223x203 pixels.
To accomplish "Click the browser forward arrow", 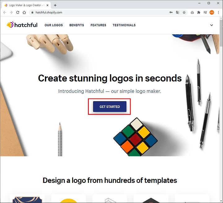I will 11,12.
